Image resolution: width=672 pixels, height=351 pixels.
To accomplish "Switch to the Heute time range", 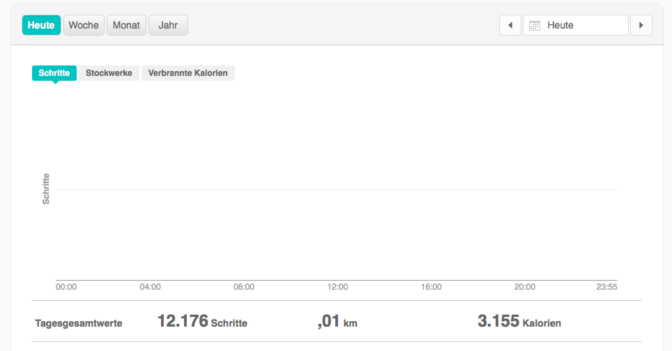I will pos(41,26).
